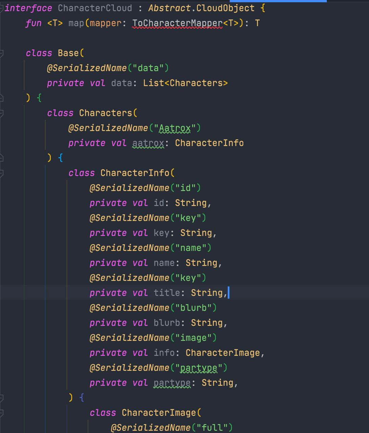Click the 'partype' property name
This screenshot has width=369, height=433.
[x=172, y=383]
